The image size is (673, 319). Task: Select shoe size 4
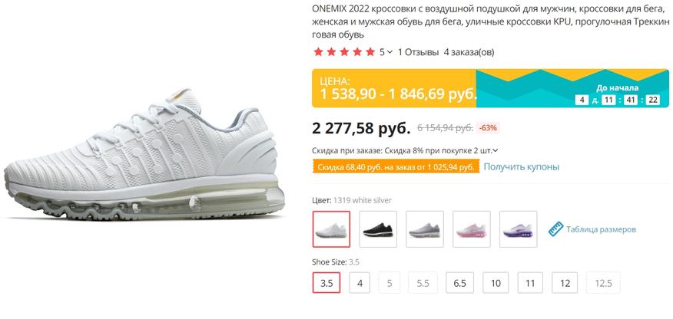[x=360, y=283]
